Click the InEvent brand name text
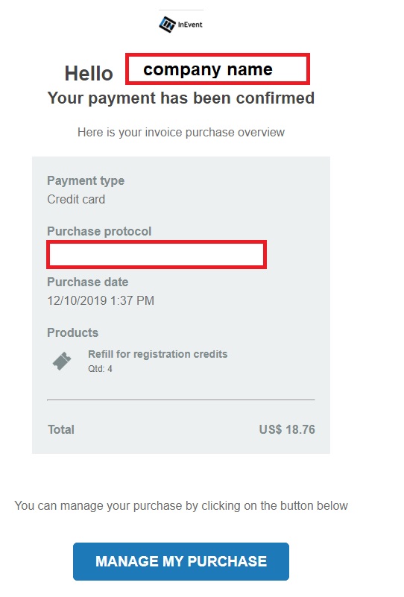This screenshot has height=597, width=404. coord(190,25)
